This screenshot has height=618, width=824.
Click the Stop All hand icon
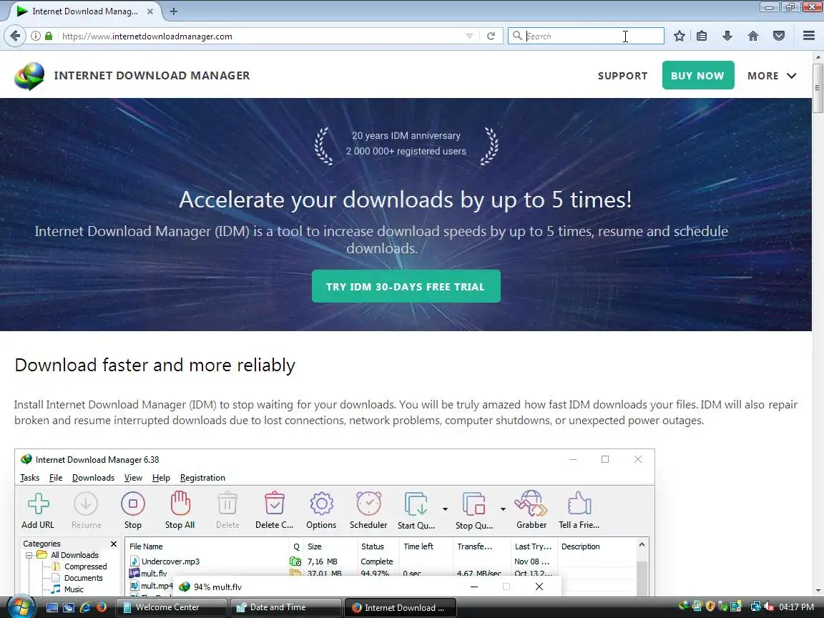[x=180, y=504]
